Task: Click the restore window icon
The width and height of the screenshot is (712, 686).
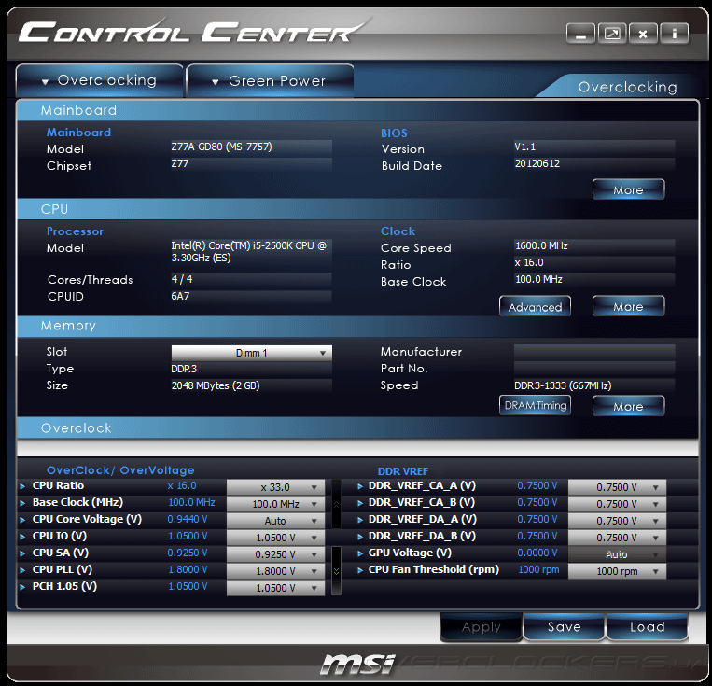Action: (x=612, y=34)
